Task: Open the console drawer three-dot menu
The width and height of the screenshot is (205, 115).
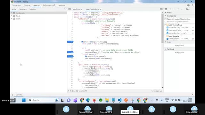Action: click(x=12, y=95)
